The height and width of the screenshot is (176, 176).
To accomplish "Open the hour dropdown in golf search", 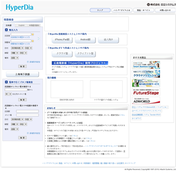I will (15, 124).
